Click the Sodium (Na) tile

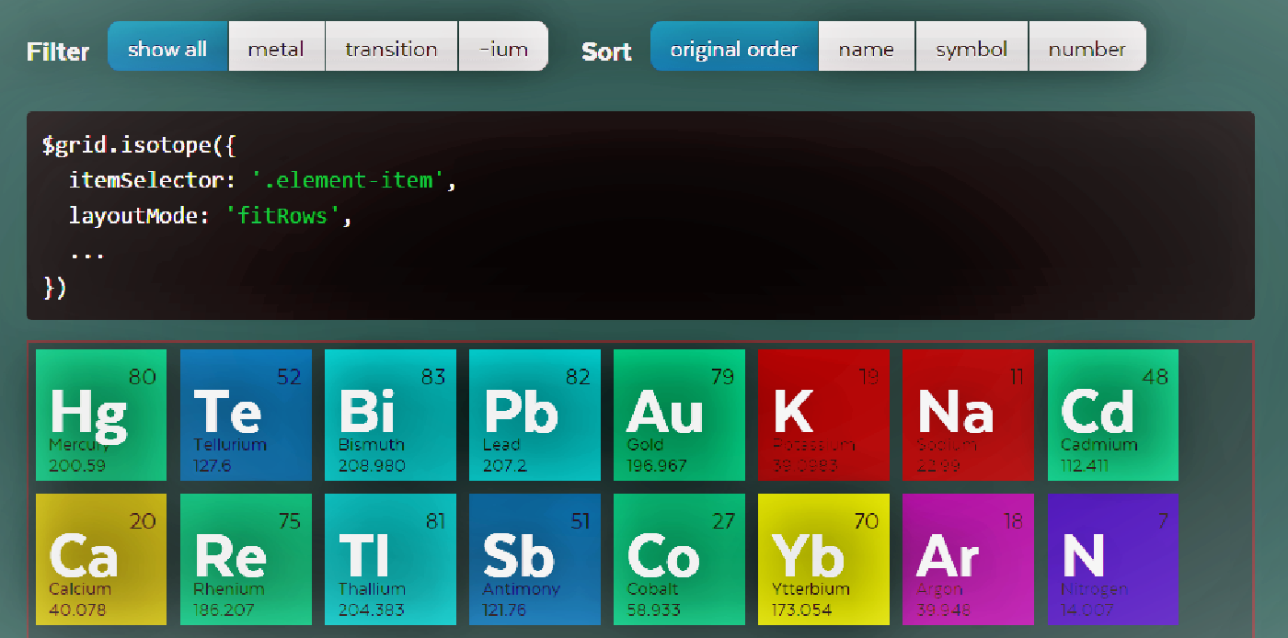pyautogui.click(x=968, y=415)
